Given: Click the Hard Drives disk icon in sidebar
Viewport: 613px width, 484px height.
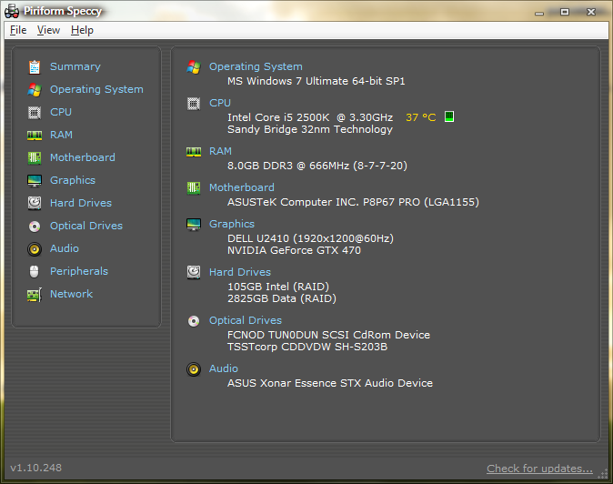Looking at the screenshot, I should coord(35,203).
